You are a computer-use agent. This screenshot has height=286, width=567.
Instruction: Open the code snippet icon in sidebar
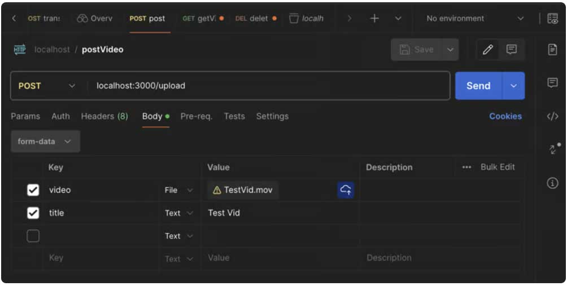point(553,116)
